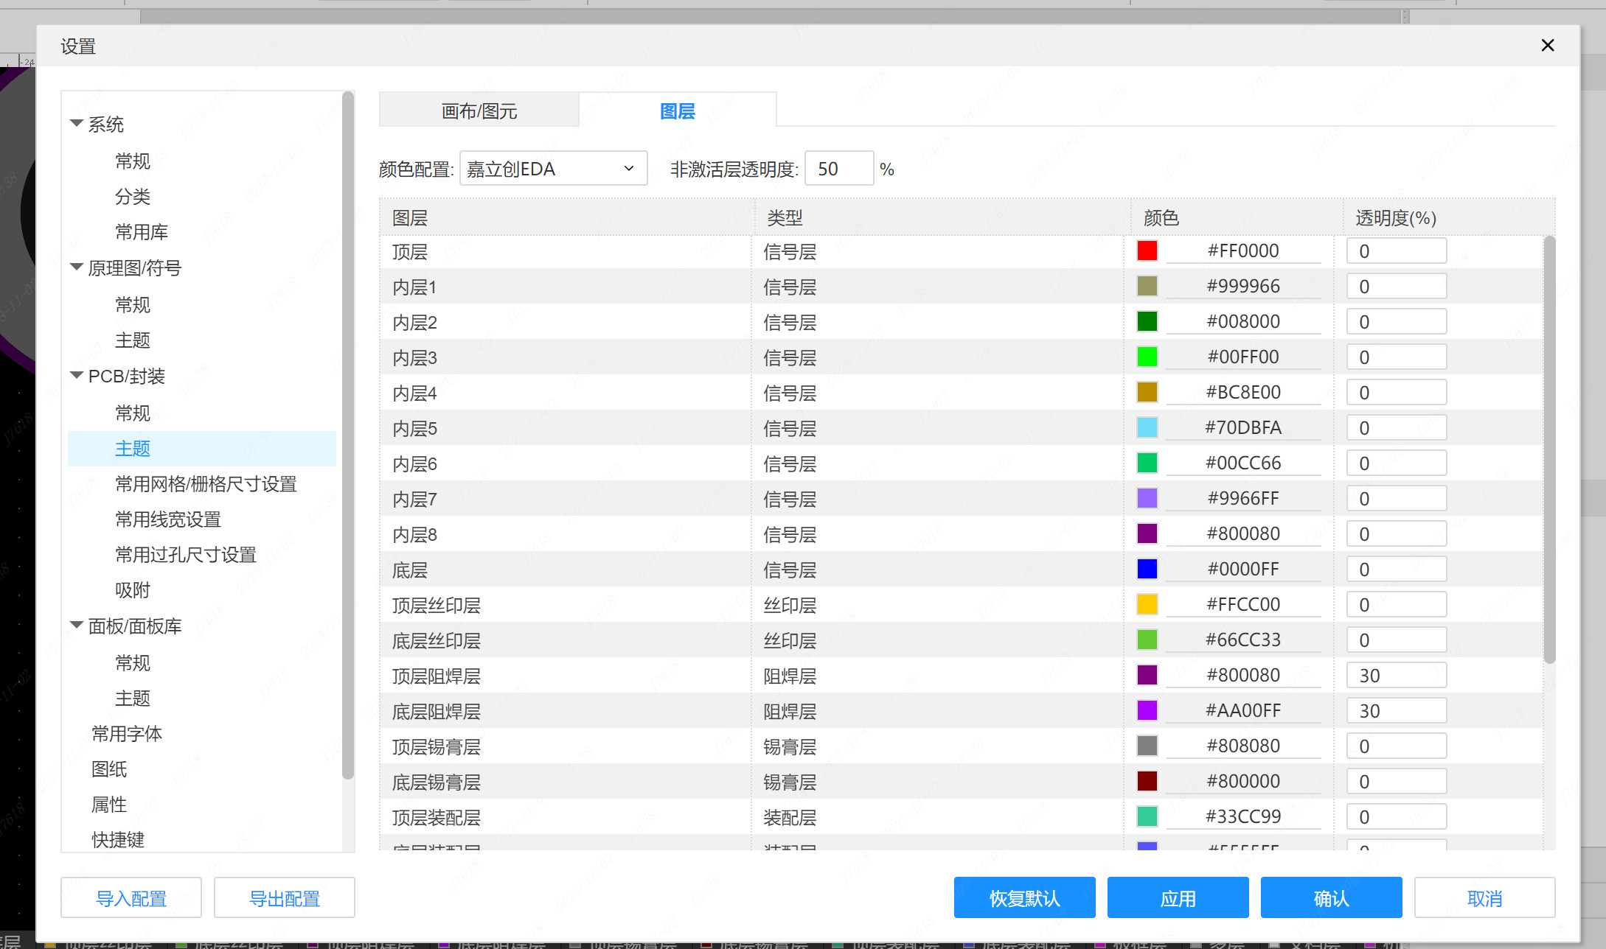Click the 顶层丝印层 row name
1606x949 pixels.
(437, 605)
